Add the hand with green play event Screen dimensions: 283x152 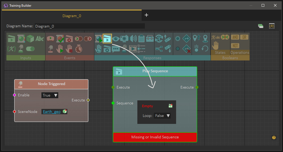pyautogui.click(x=60, y=49)
